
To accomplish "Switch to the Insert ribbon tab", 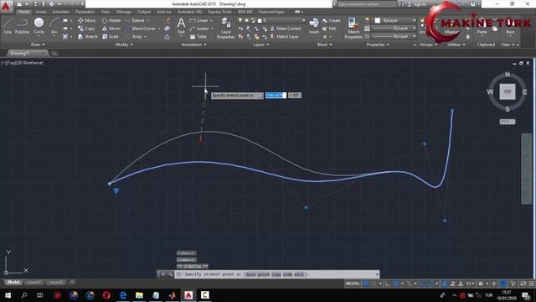I will 41,12.
